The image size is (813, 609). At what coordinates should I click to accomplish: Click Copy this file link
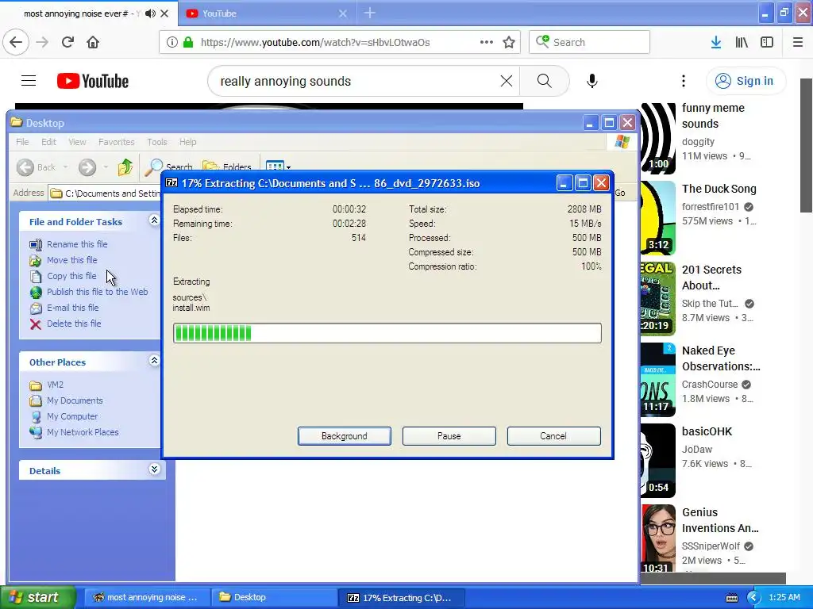click(71, 276)
